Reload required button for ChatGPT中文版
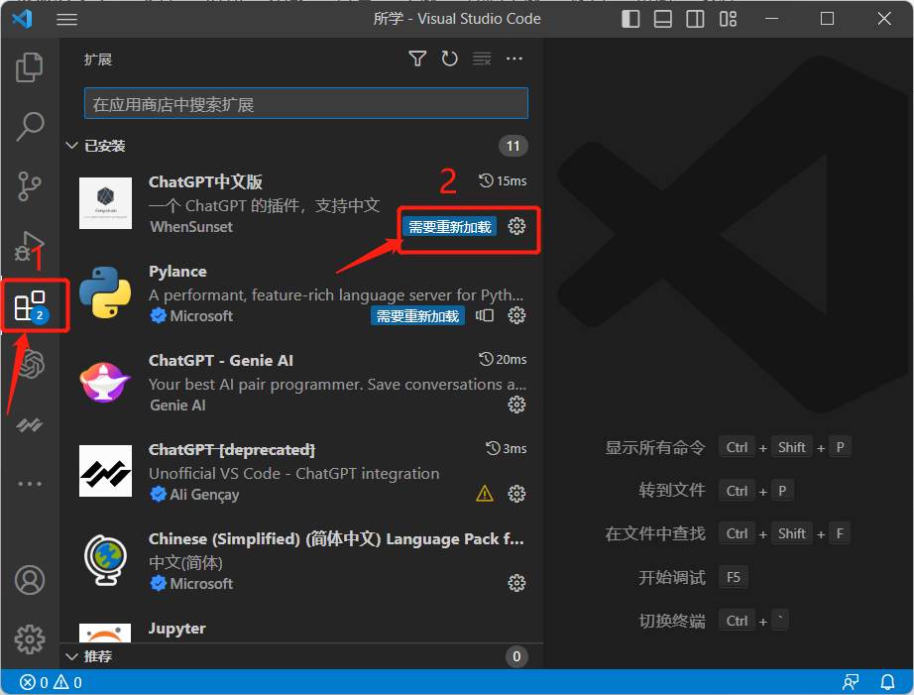Viewport: 914px width, 695px height. point(449,227)
